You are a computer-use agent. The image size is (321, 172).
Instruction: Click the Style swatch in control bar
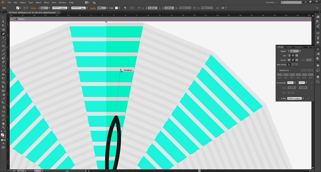pos(116,8)
